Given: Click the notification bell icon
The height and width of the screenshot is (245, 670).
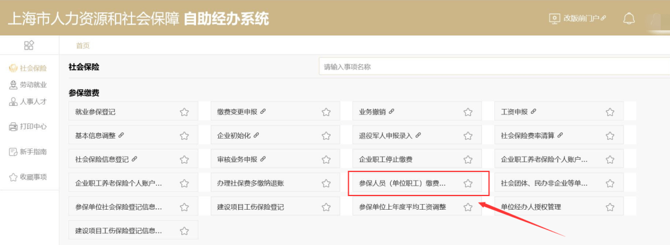Looking at the screenshot, I should coord(629,19).
